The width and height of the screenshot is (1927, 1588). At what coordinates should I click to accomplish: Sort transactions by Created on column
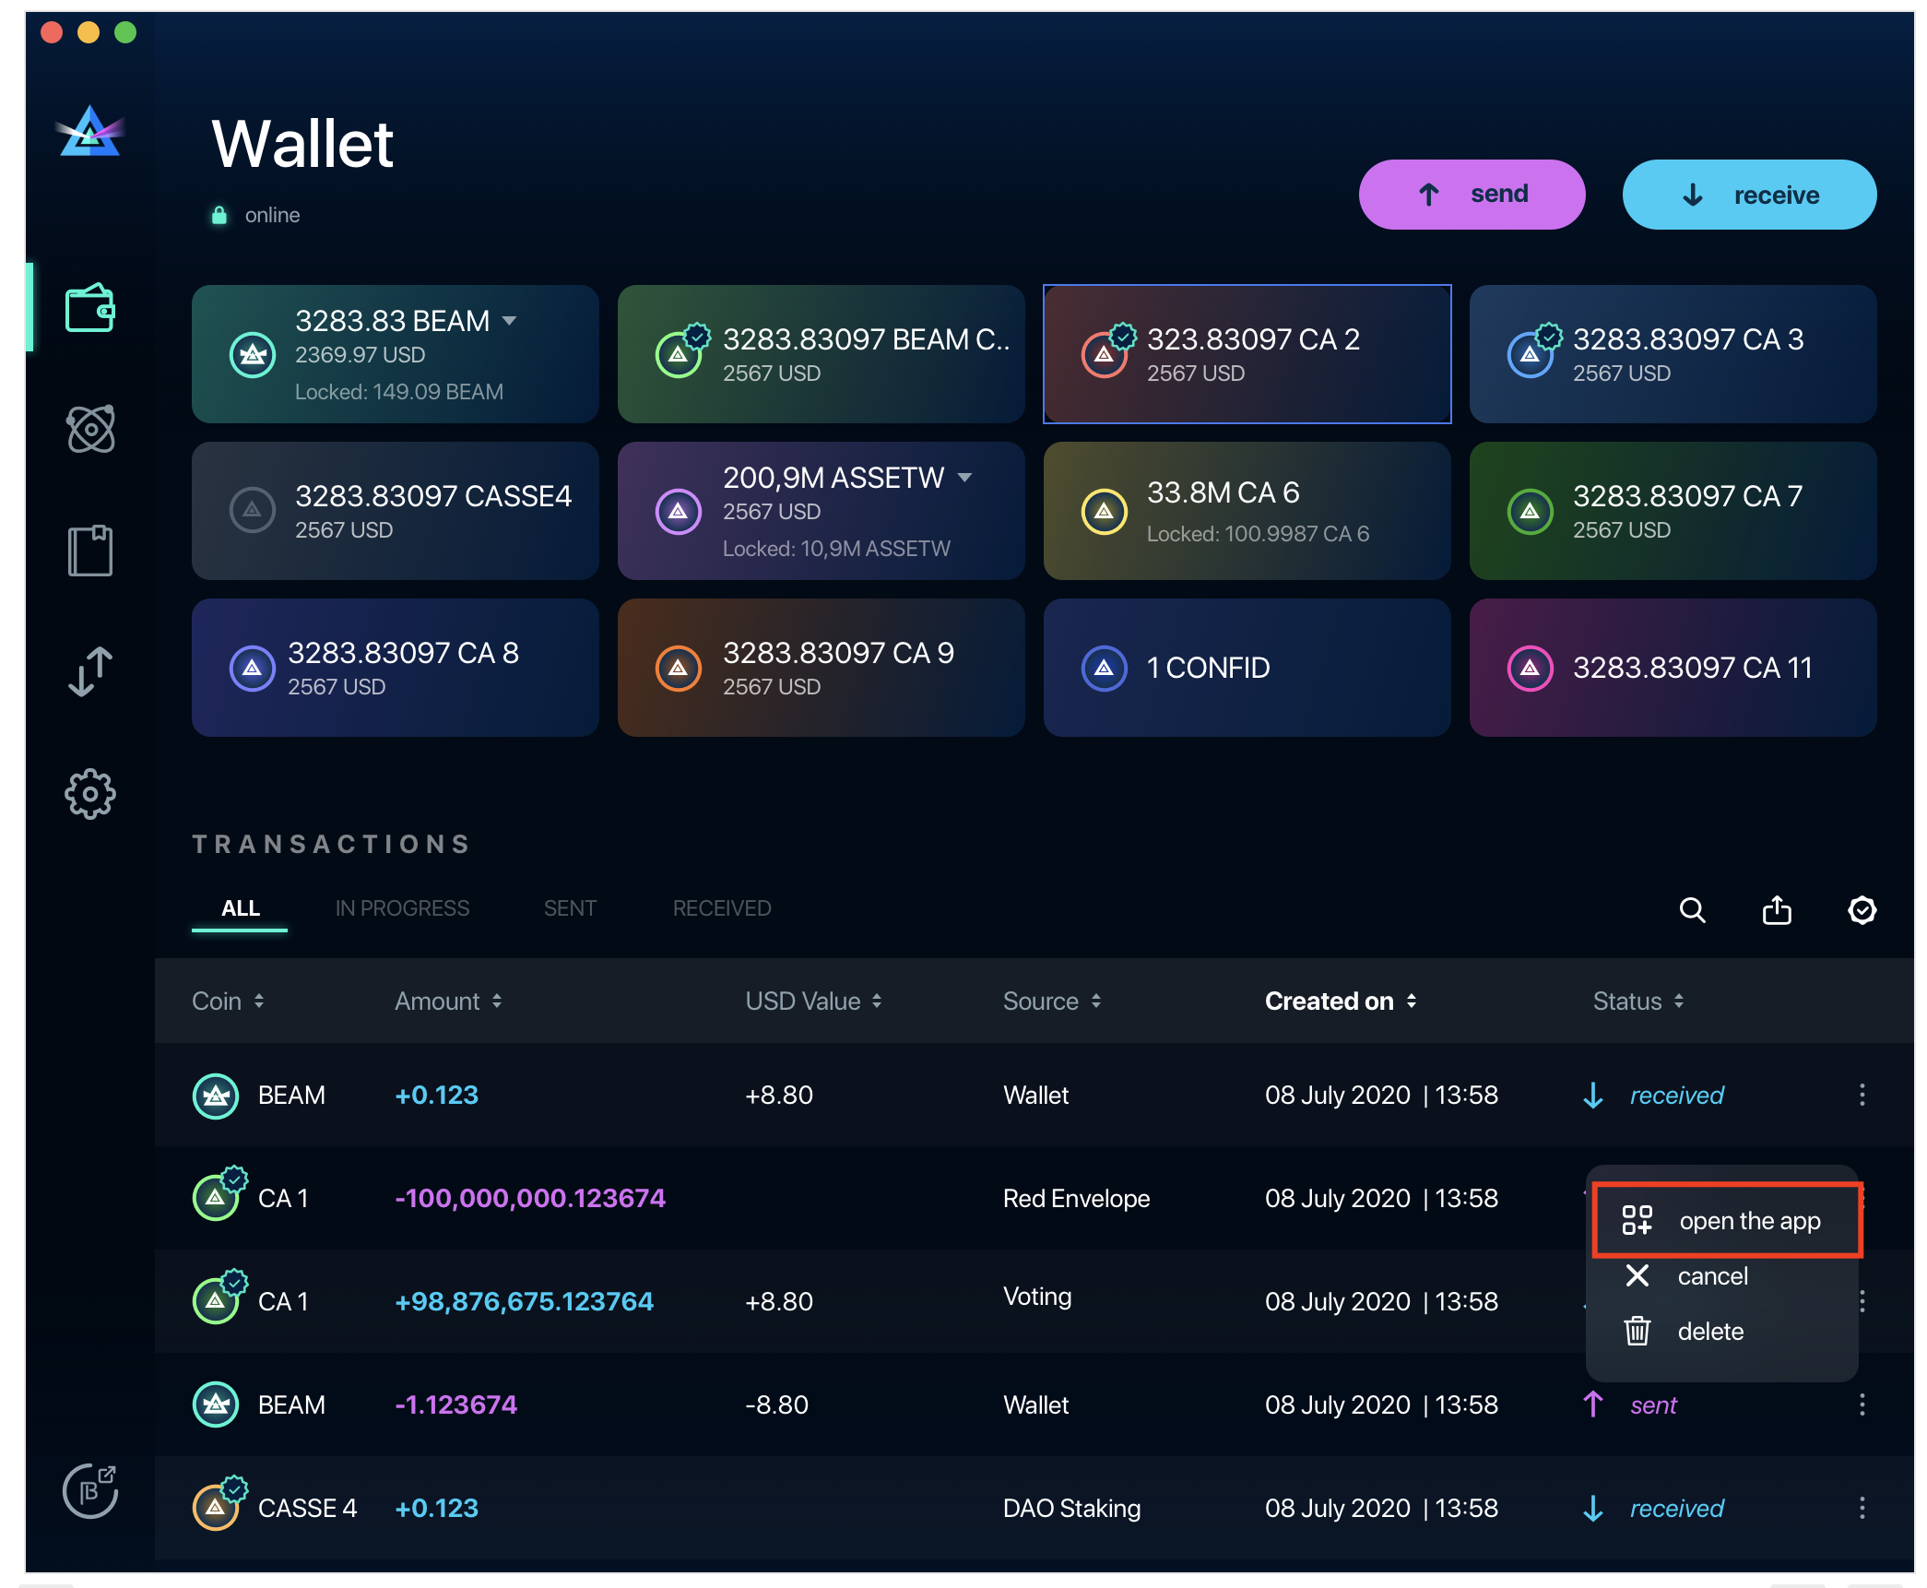1342,1001
